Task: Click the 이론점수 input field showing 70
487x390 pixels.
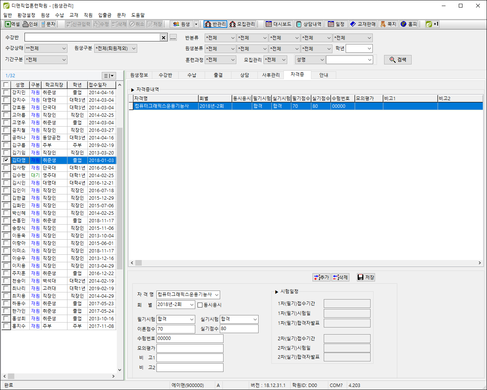Action: 176,329
